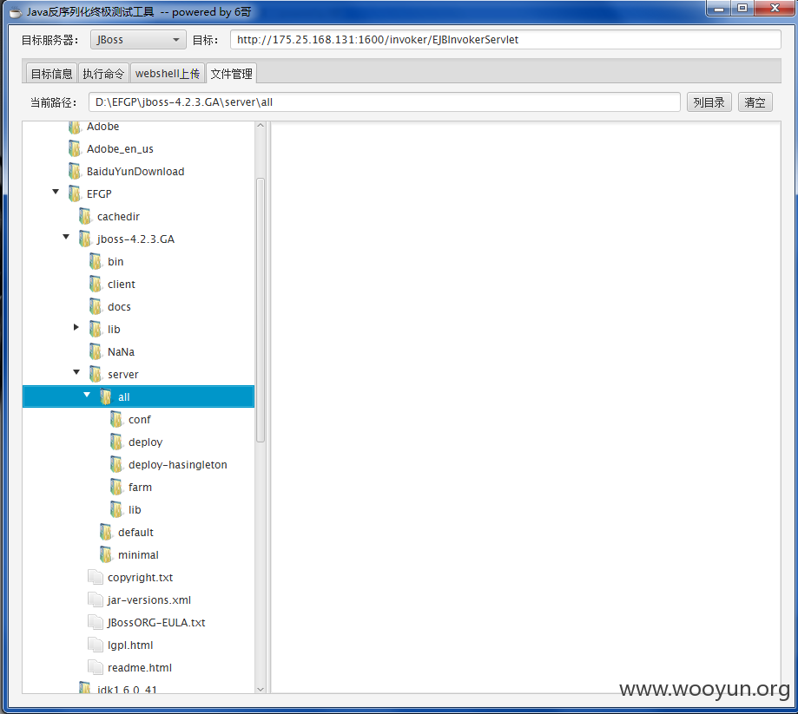Viewport: 798px width, 714px height.
Task: Click the readme.html file icon
Action: click(x=96, y=667)
